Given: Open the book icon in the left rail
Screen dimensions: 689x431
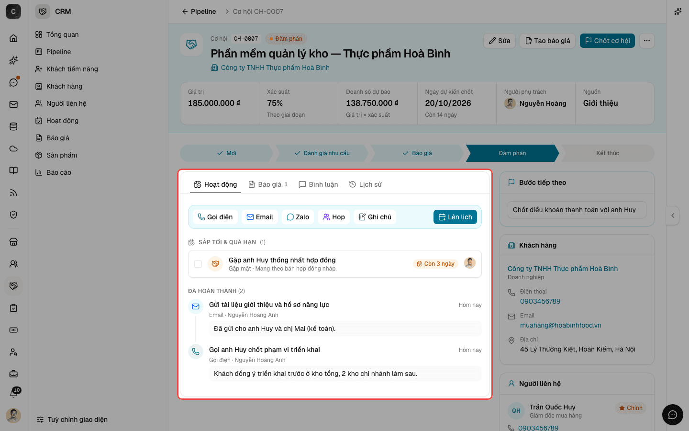Looking at the screenshot, I should point(13,170).
